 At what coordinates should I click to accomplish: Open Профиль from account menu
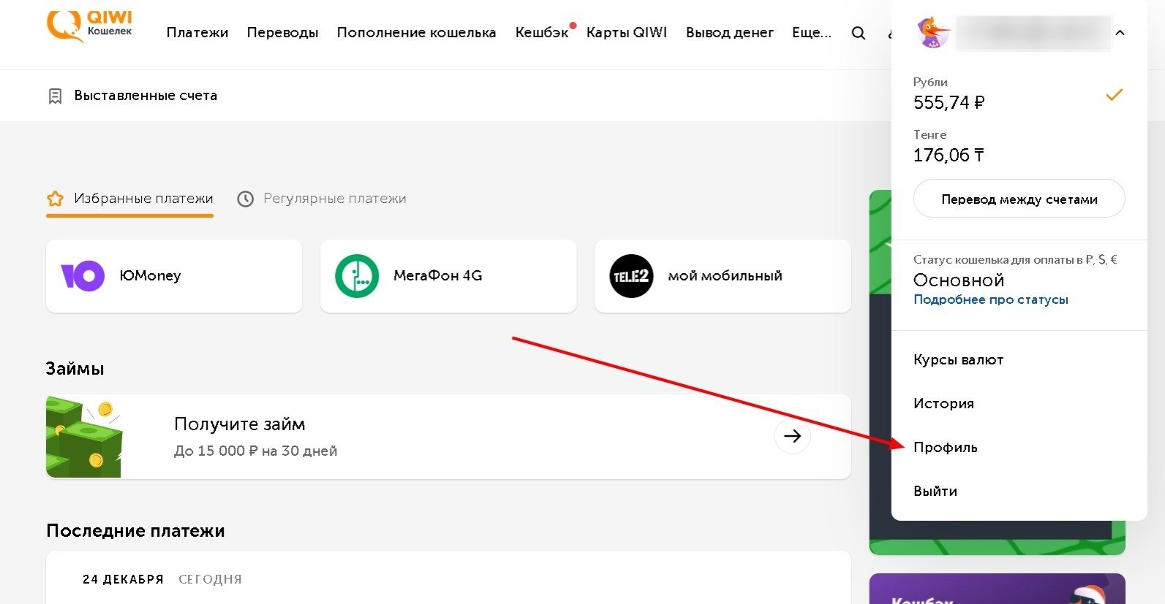pos(945,448)
